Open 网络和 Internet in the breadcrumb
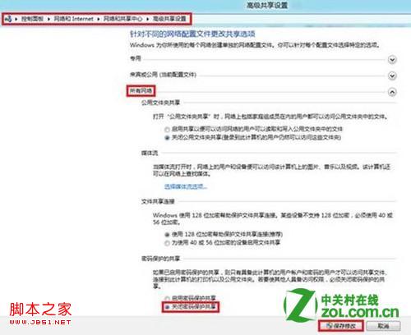The image size is (411, 335). [73, 19]
